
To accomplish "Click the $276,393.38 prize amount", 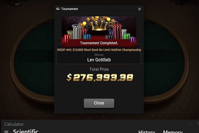I will pyautogui.click(x=100, y=77).
